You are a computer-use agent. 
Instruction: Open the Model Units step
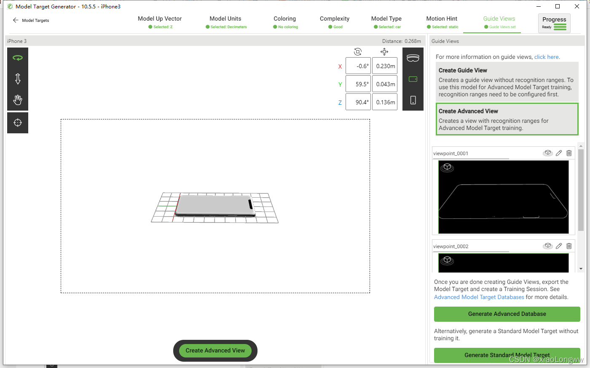tap(225, 22)
